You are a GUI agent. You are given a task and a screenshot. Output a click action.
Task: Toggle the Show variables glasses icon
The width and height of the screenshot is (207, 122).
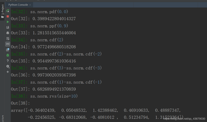click(8, 44)
